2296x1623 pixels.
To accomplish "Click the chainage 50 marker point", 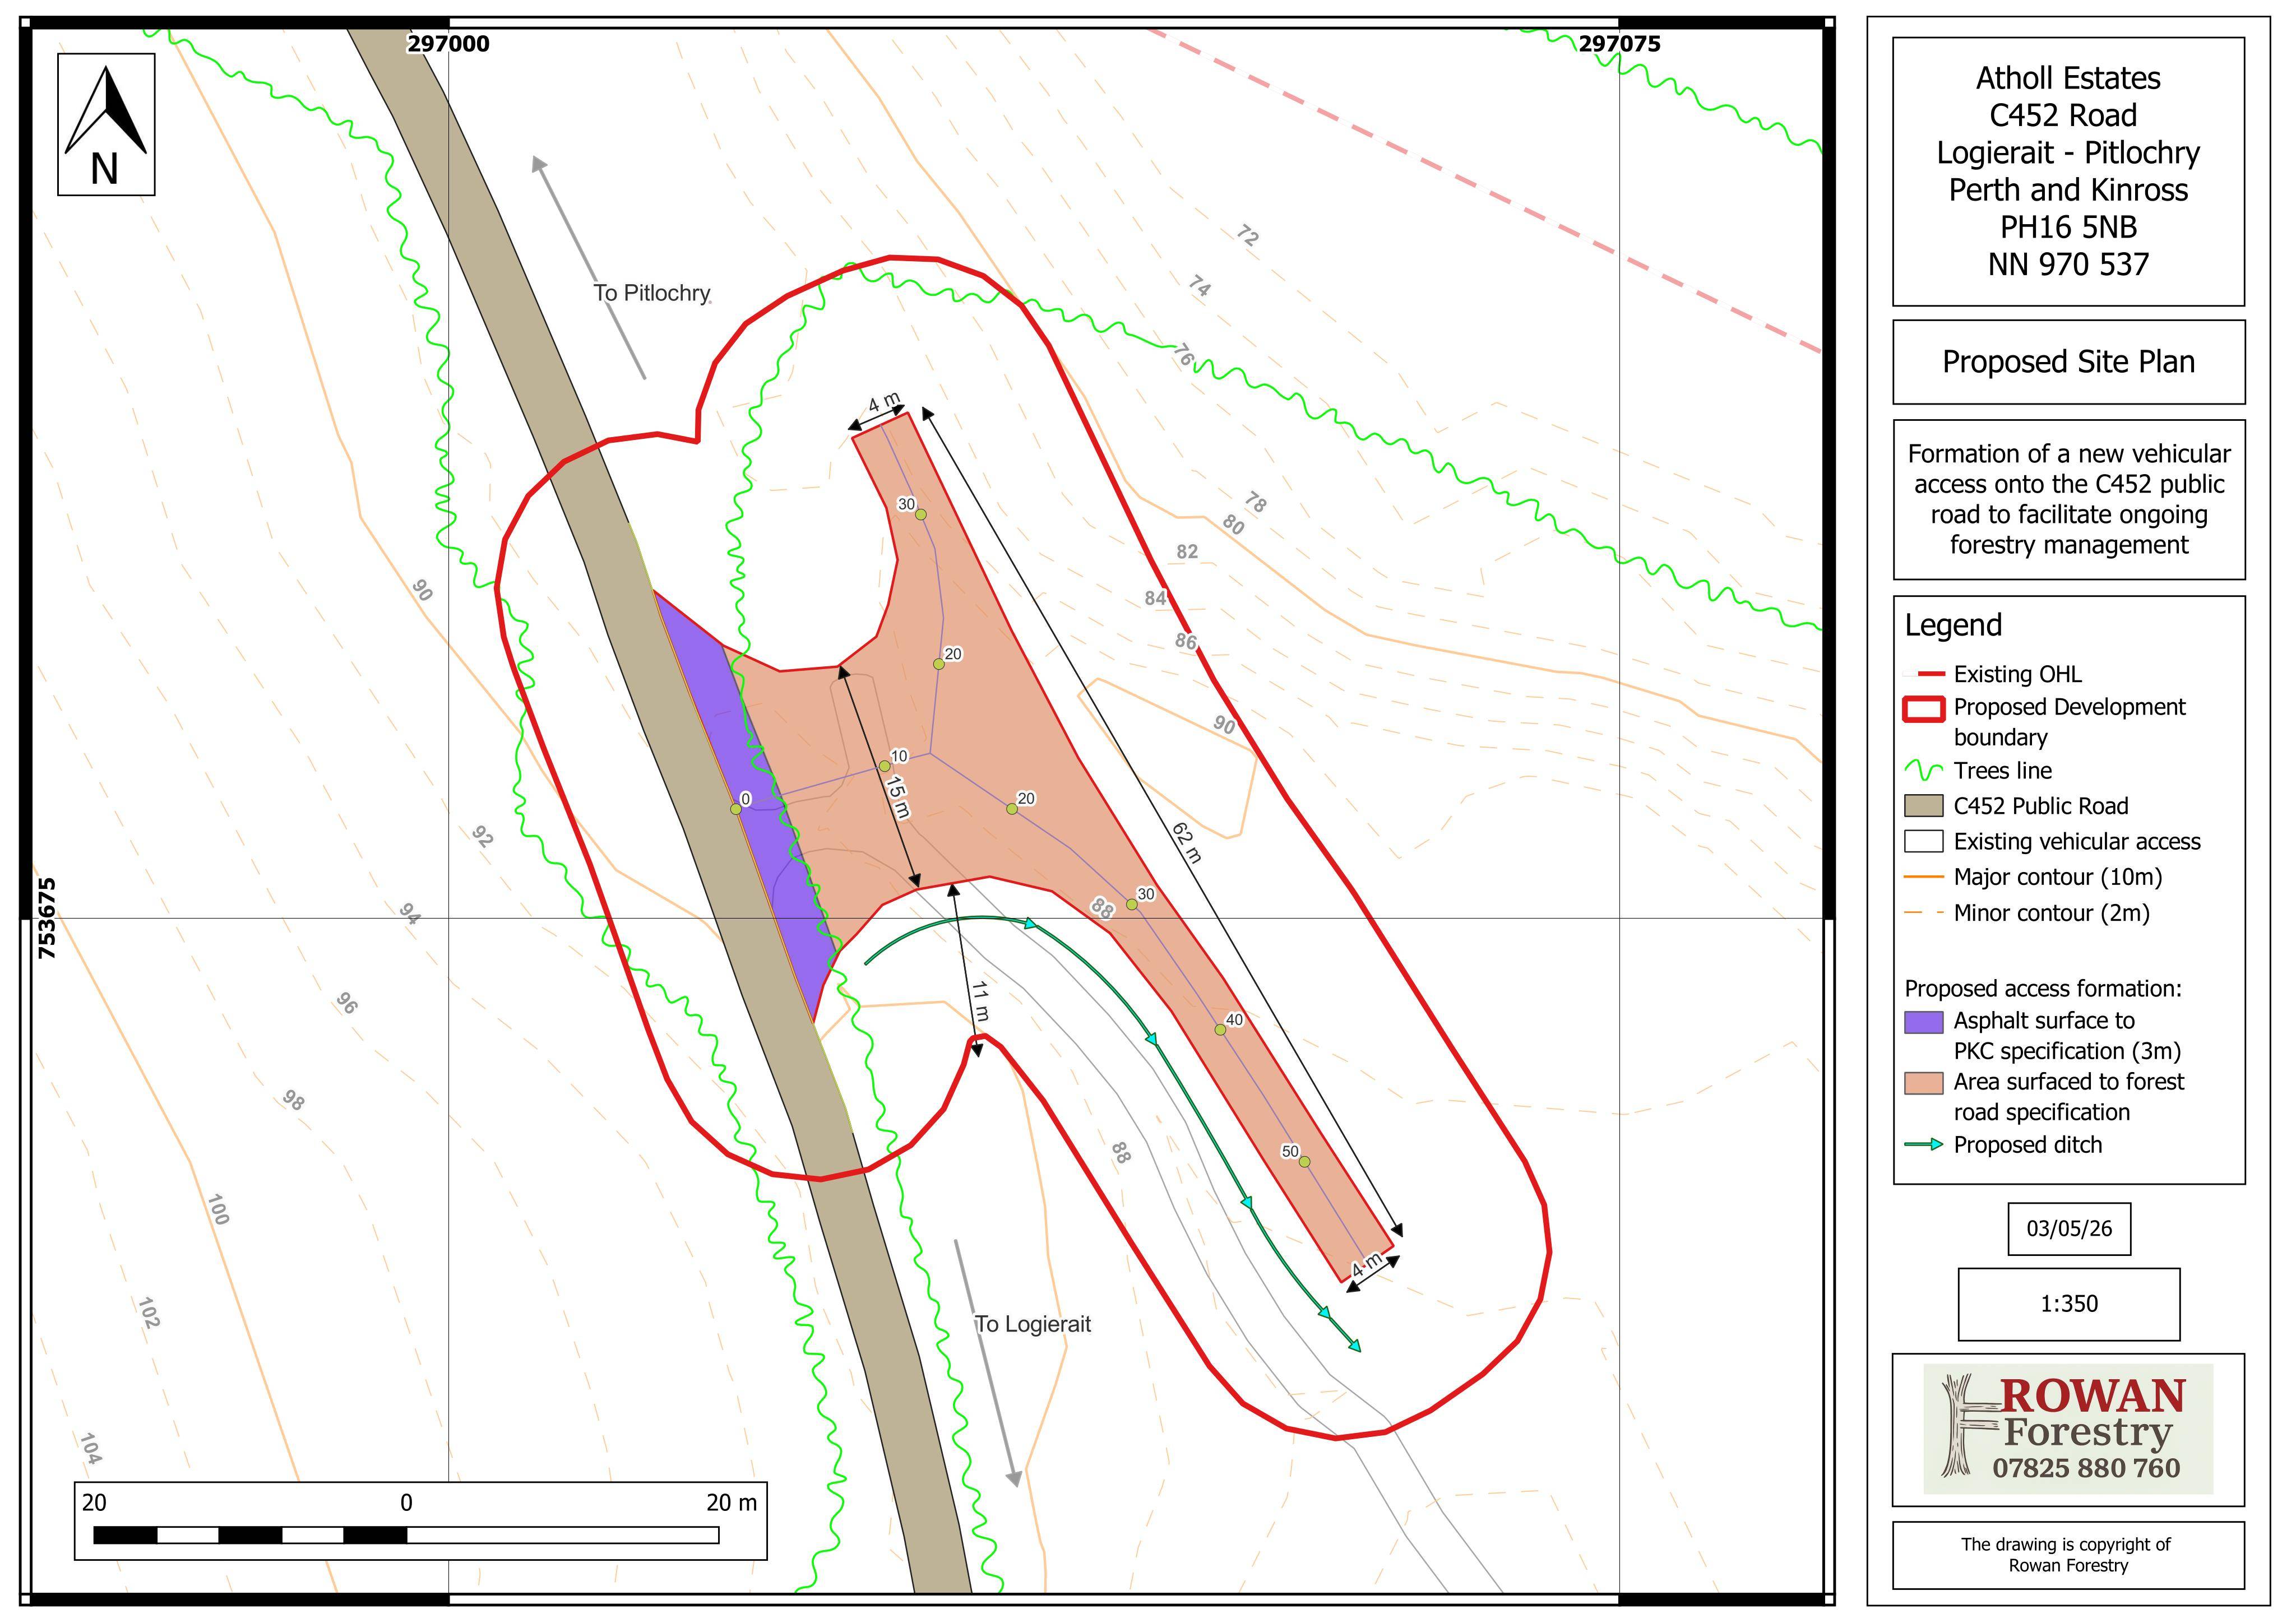I will 1304,1162.
